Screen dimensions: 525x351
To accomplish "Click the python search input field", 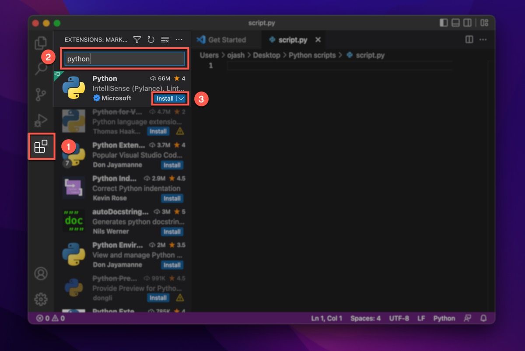I will 125,58.
